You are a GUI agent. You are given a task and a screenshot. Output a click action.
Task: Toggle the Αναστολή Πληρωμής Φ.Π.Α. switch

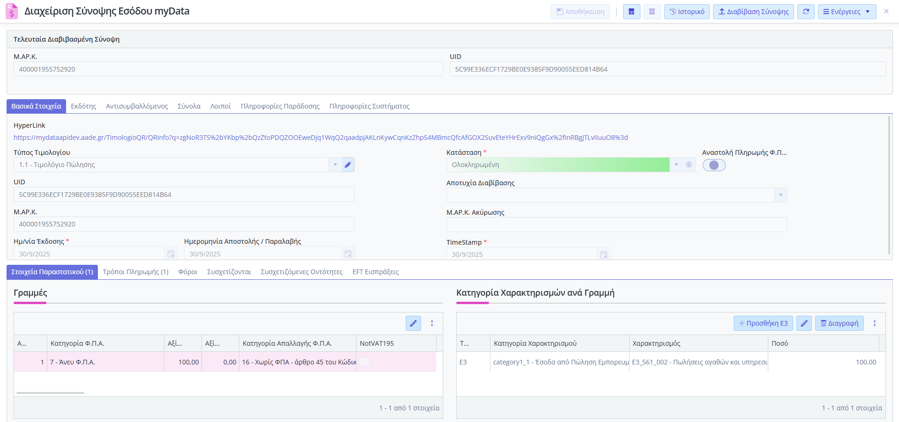[x=713, y=165]
